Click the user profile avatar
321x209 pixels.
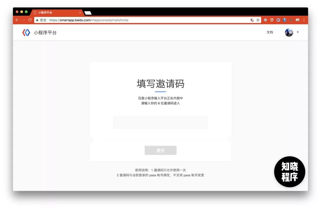click(289, 32)
